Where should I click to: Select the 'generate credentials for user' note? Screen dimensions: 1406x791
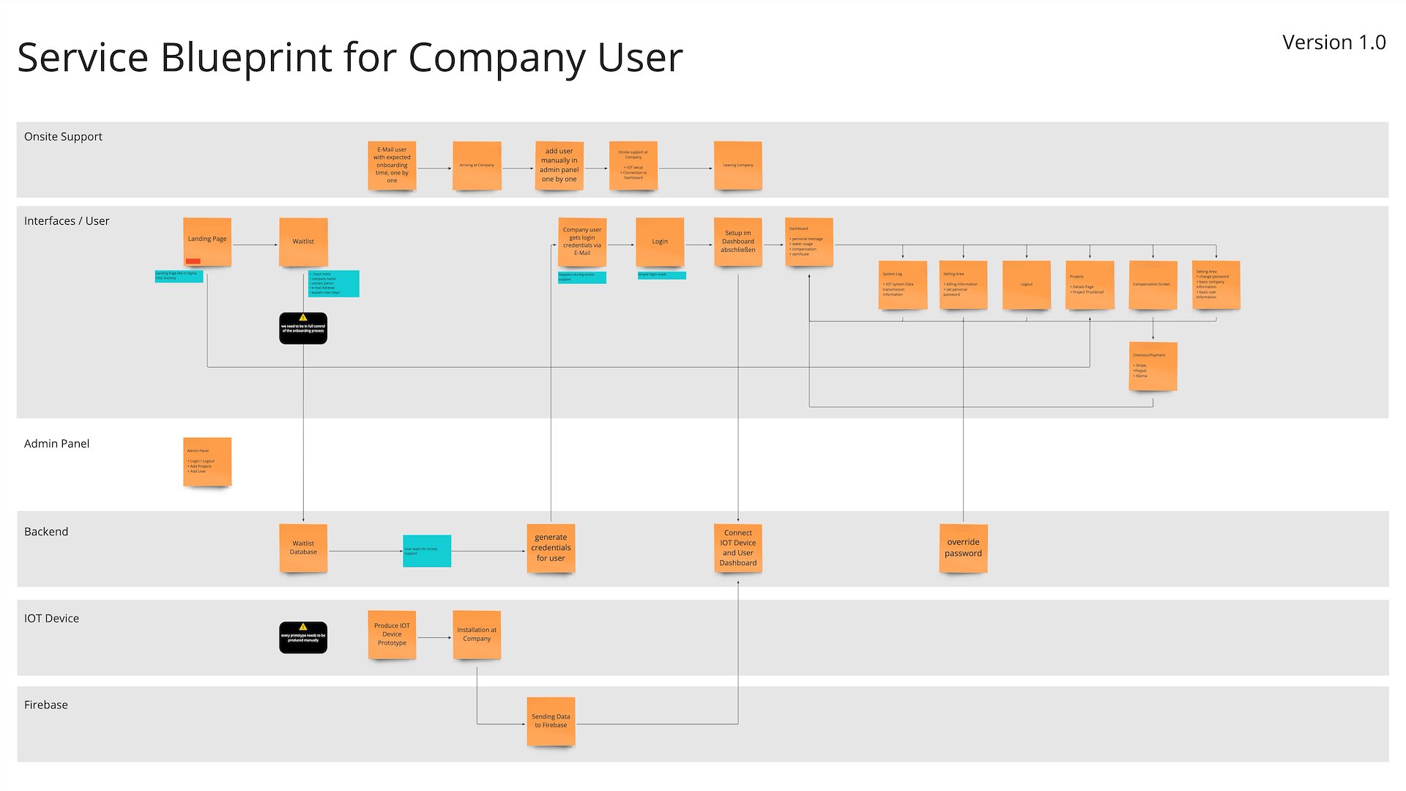tap(551, 548)
